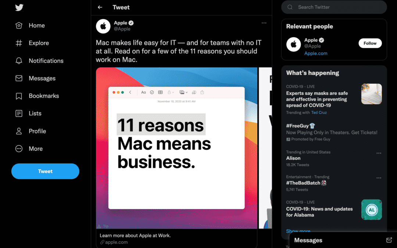Click the Lists icon in sidebar
This screenshot has height=248, width=397.
[19, 114]
